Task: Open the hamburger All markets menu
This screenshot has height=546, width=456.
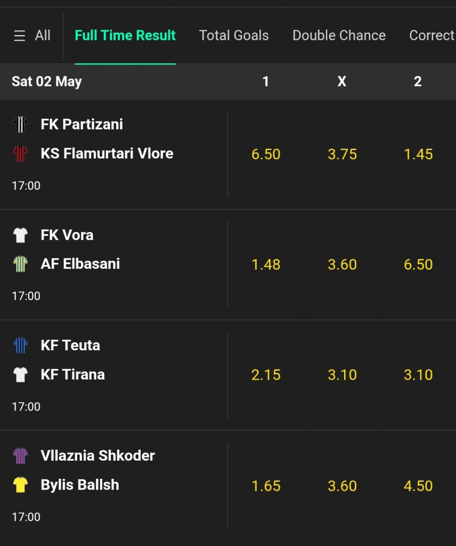Action: pos(32,36)
